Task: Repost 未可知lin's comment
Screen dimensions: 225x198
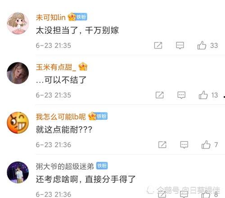Action: tap(158, 45)
